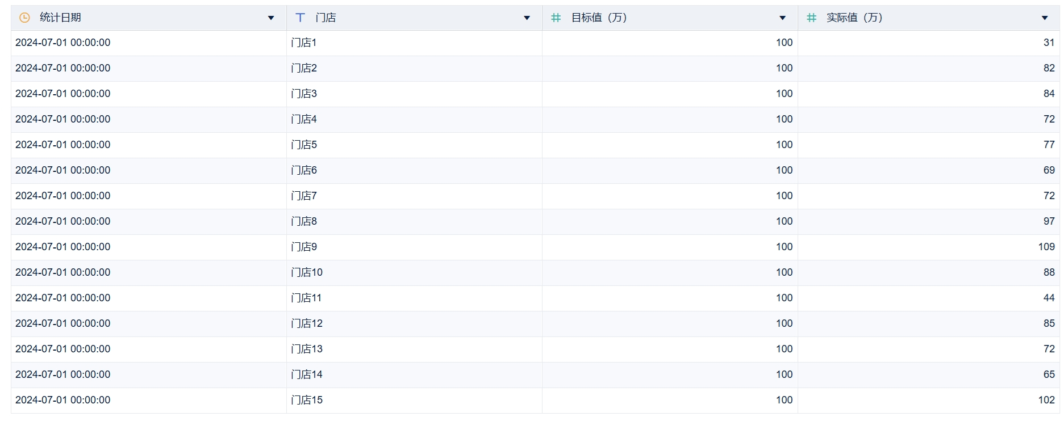The width and height of the screenshot is (1064, 421).
Task: Select the 门店4 cell
Action: tap(414, 119)
